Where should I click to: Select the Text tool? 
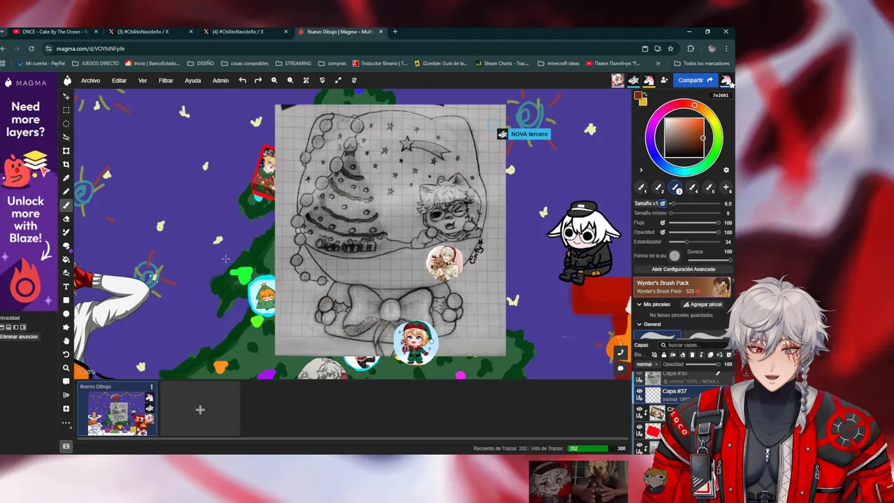point(66,286)
